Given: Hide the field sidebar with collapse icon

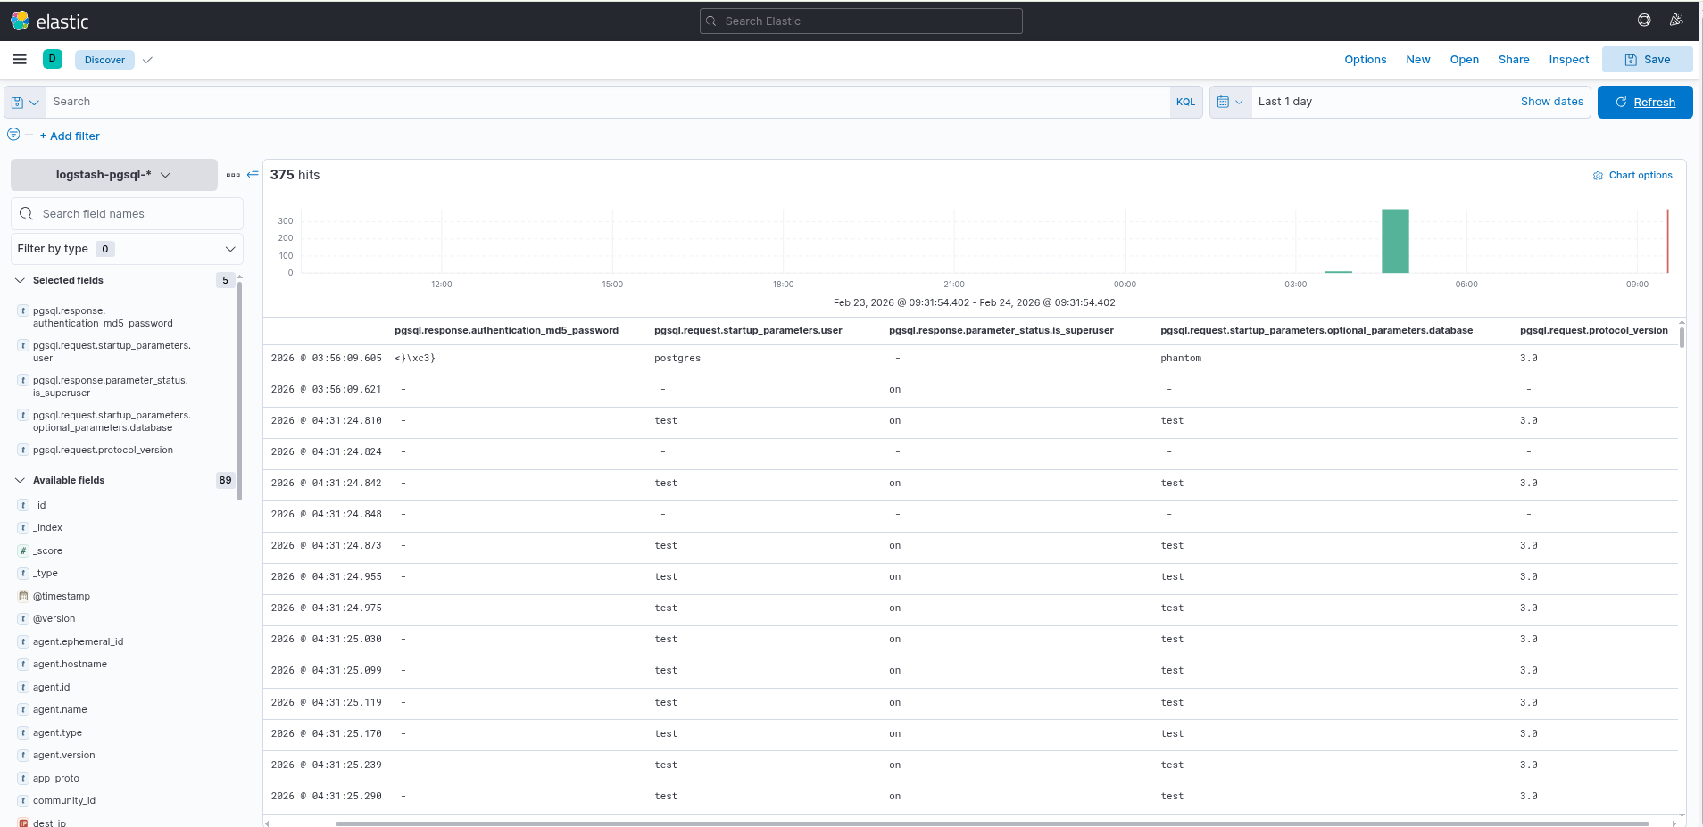Looking at the screenshot, I should (x=253, y=175).
